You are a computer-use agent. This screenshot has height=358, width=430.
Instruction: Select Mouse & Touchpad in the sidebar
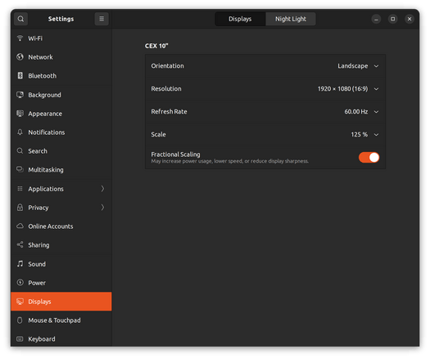tap(61, 320)
